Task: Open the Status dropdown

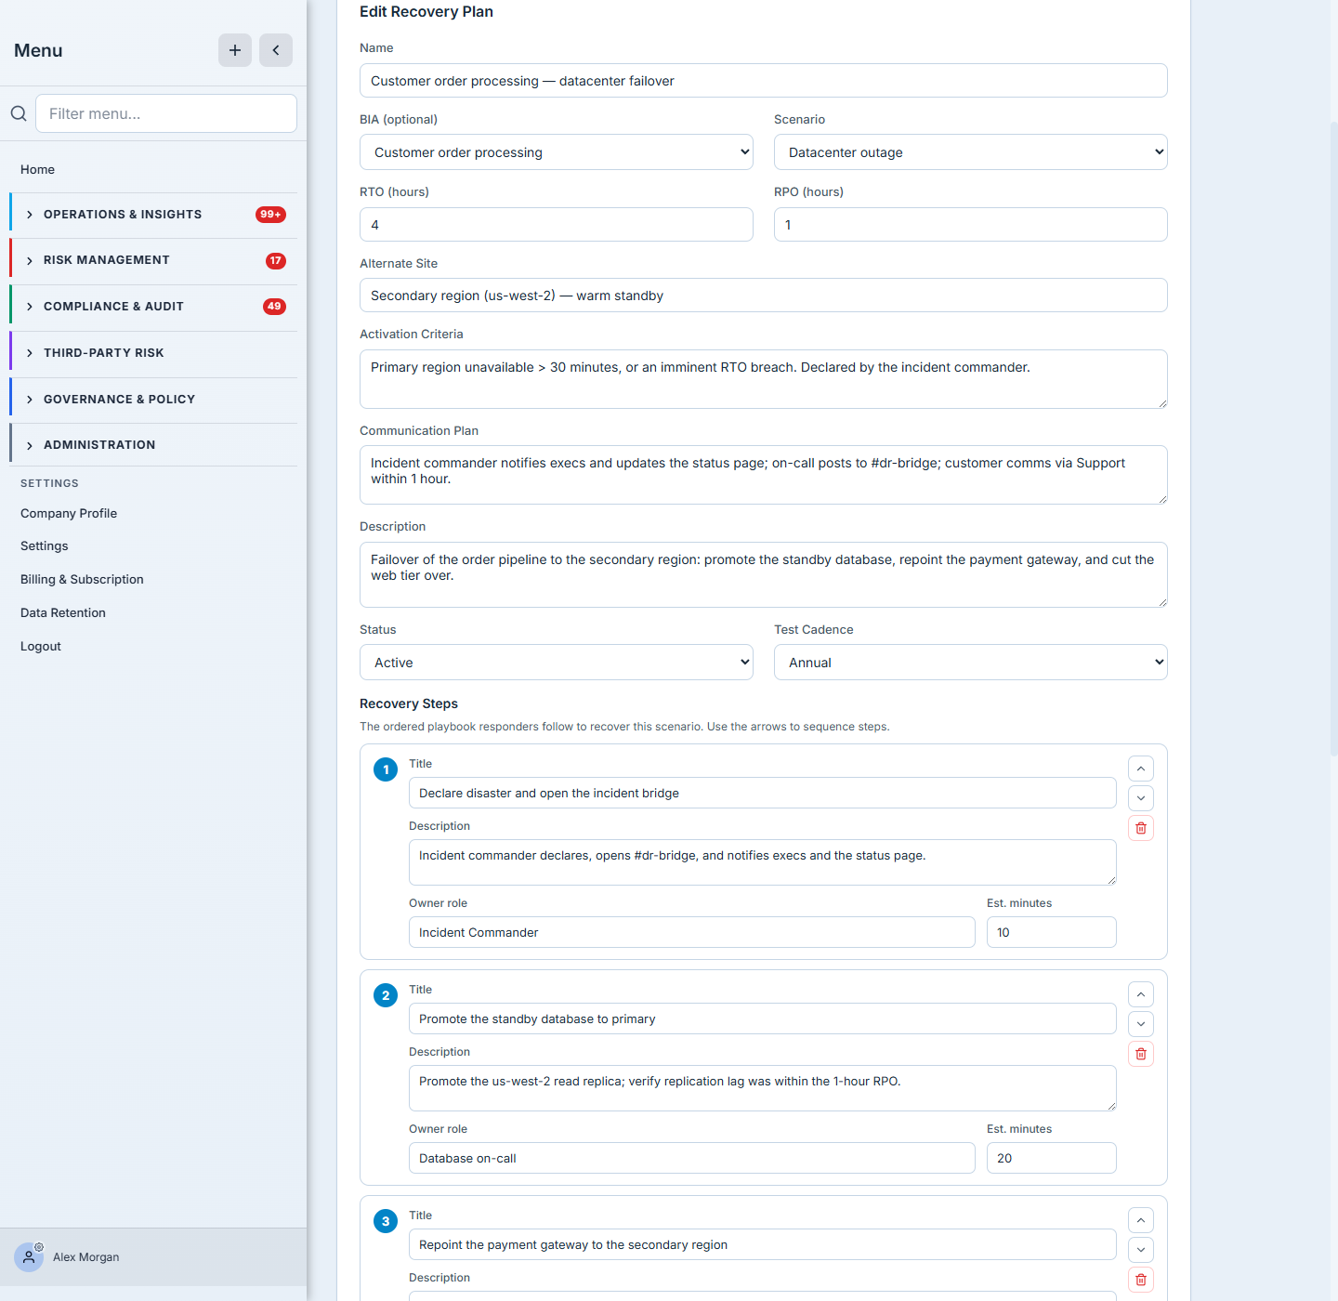Action: pos(557,663)
